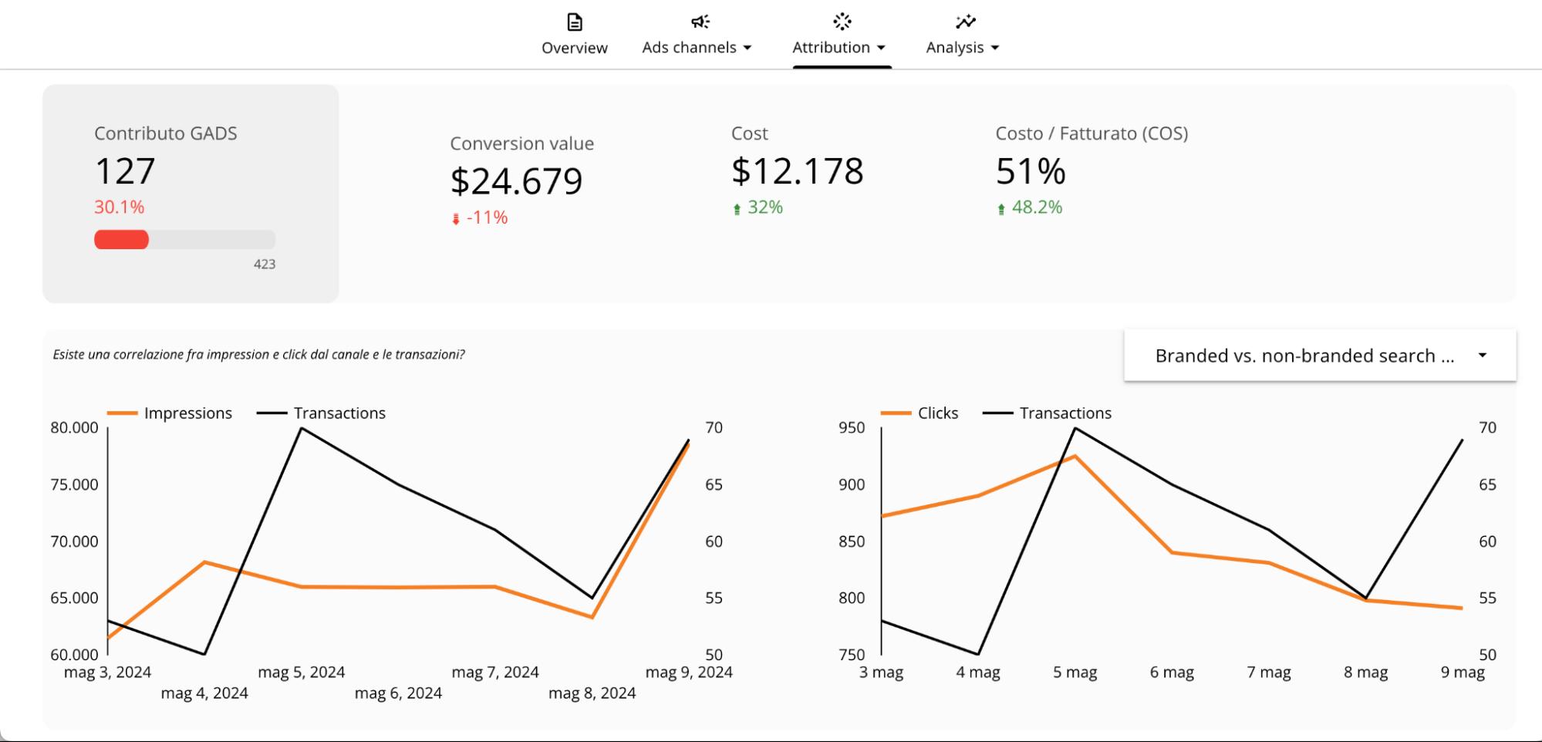Toggle Transactions legend in the Clicks chart

point(1048,413)
